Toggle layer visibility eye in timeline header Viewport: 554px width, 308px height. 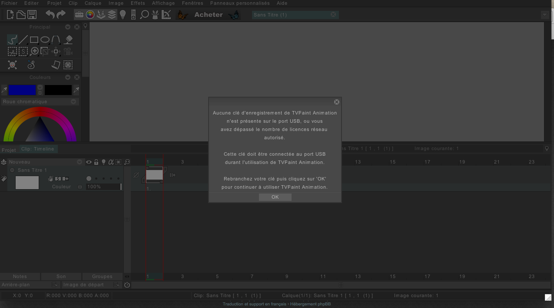pos(89,162)
